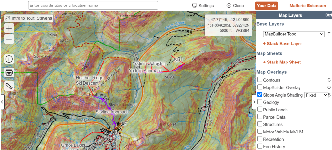Zoom in with the plus button
332x150 pixels.
[9, 28]
